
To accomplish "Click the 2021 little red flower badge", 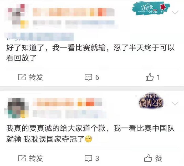I will (x=151, y=8).
